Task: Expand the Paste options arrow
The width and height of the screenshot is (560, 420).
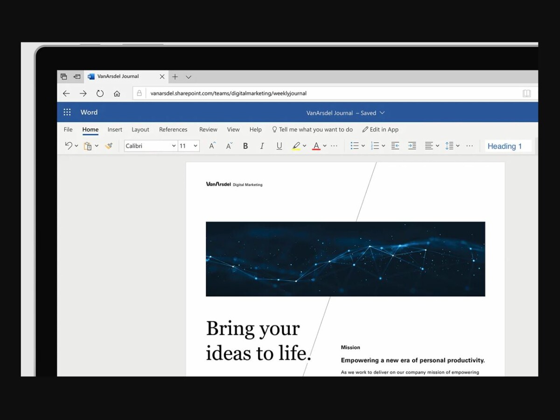Action: [x=97, y=146]
